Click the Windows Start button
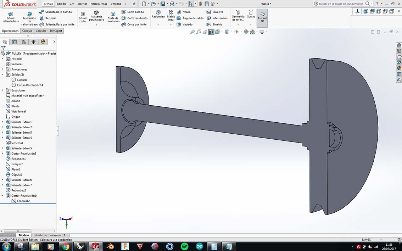 tap(6, 247)
